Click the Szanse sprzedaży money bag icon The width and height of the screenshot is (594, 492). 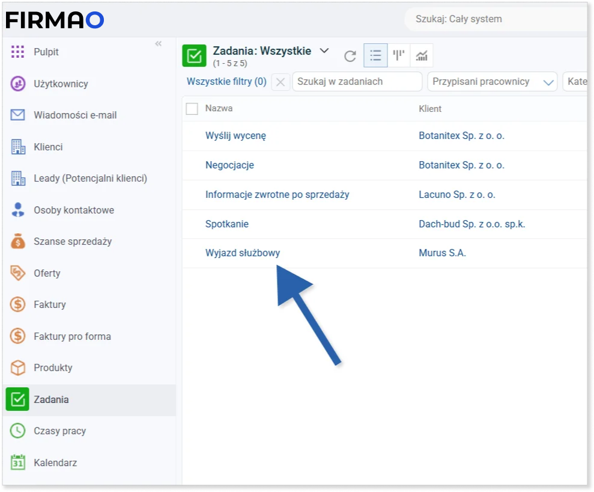click(x=18, y=241)
